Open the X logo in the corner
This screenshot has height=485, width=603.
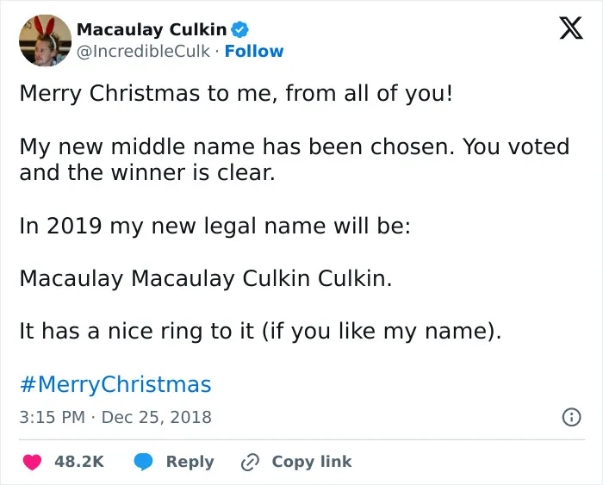[x=571, y=28]
